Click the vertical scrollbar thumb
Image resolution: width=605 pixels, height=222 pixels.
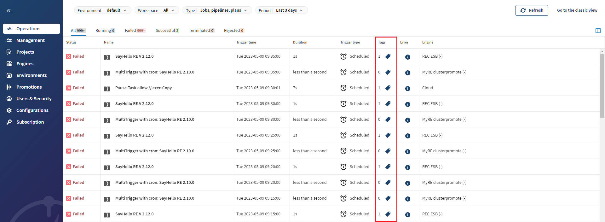(602, 85)
